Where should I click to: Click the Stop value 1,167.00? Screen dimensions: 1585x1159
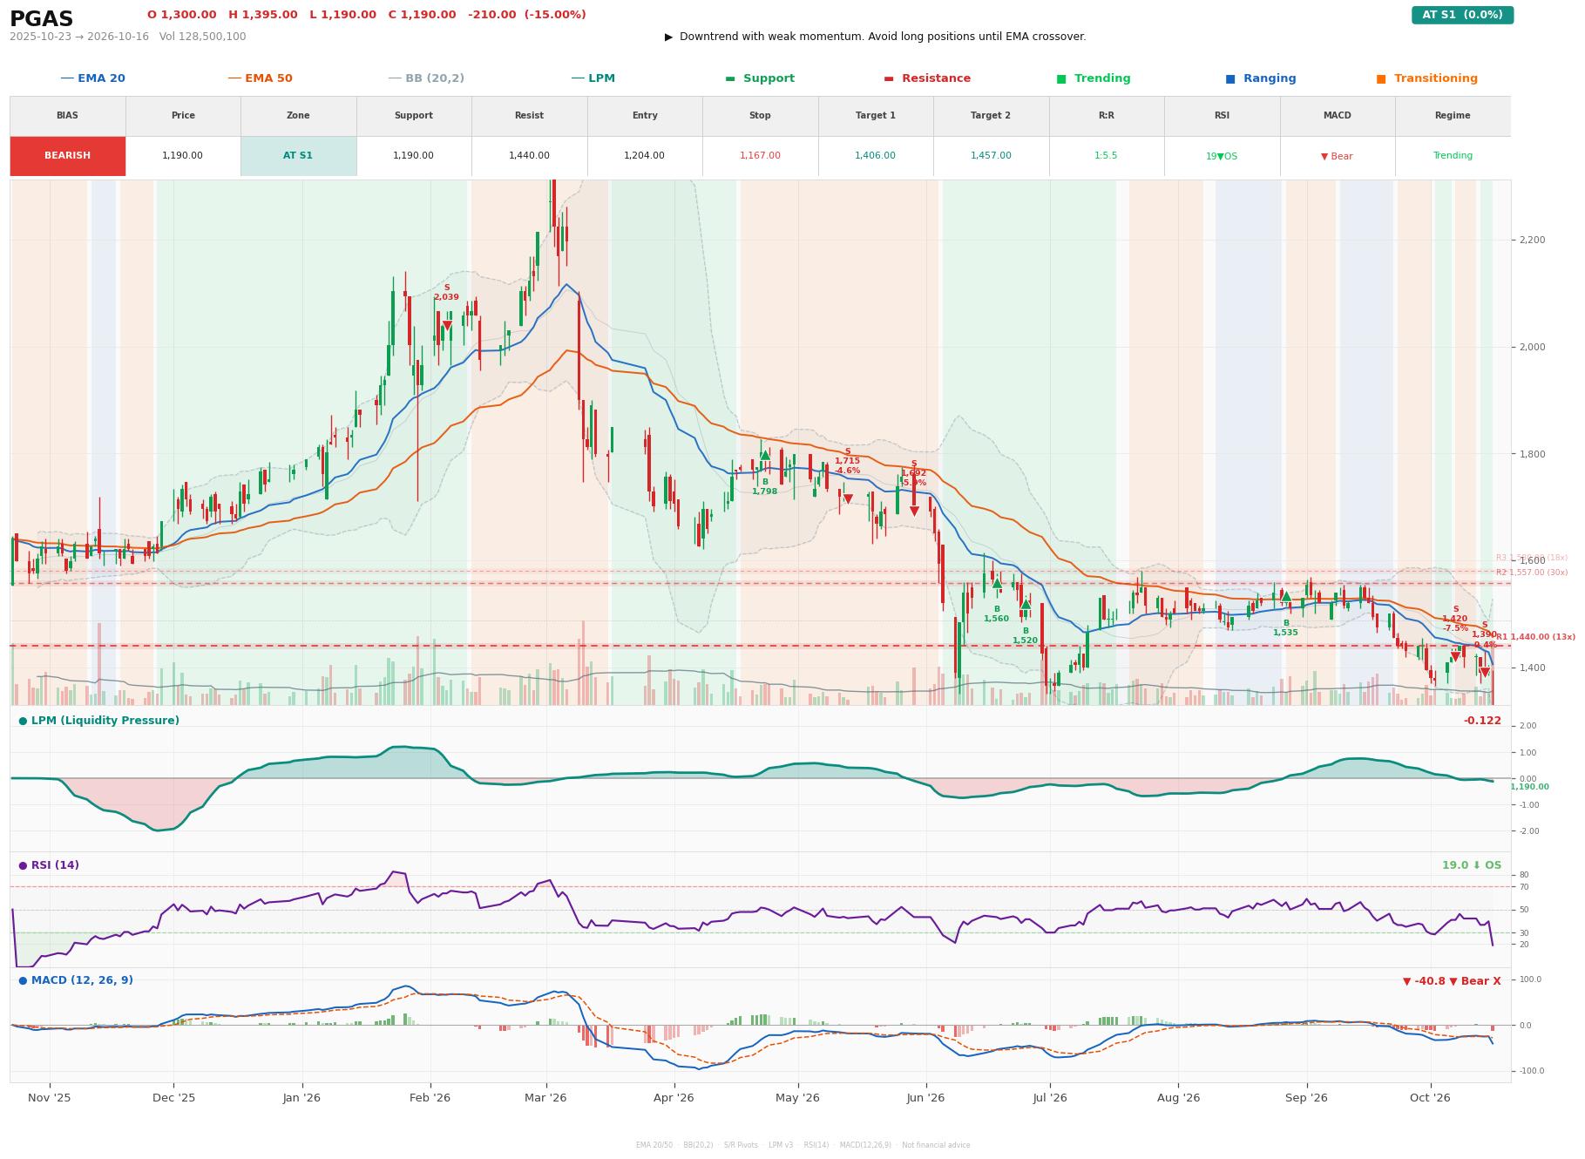760,156
